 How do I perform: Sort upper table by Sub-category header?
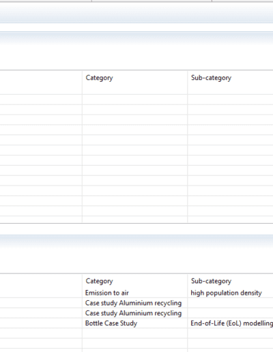[x=230, y=83]
